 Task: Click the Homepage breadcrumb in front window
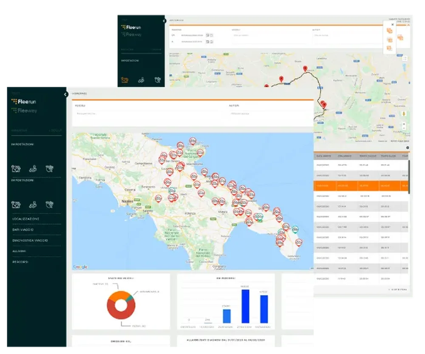point(79,93)
